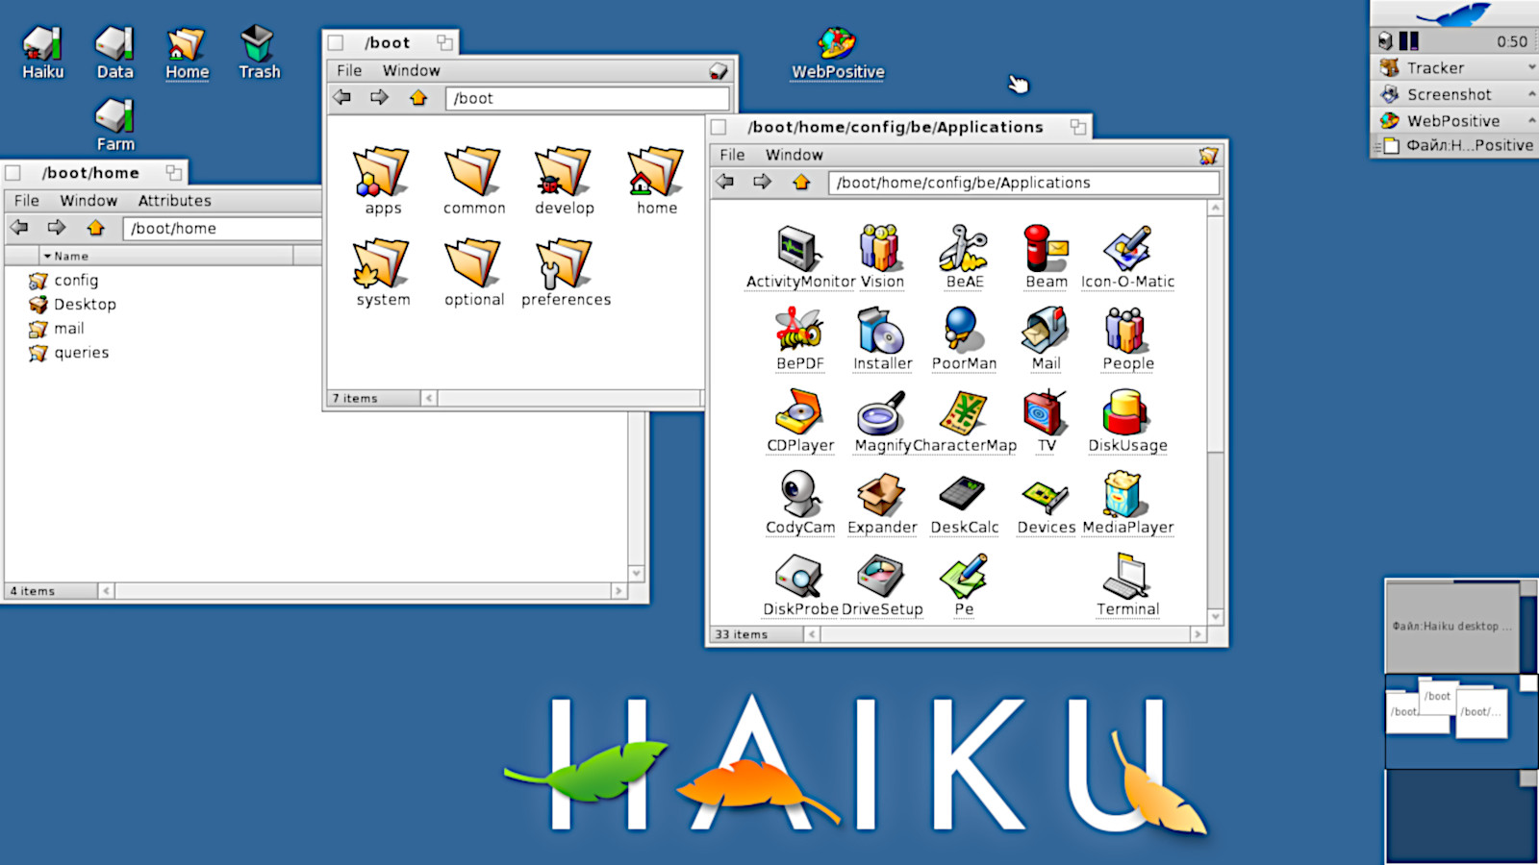
Task: Switch to the bottom workspace thumbnail
Action: click(x=1460, y=816)
